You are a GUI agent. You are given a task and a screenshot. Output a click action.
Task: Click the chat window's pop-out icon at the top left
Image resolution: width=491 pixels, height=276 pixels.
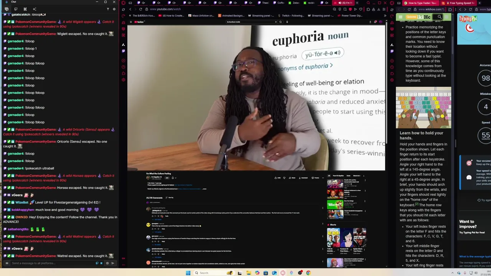[7, 9]
